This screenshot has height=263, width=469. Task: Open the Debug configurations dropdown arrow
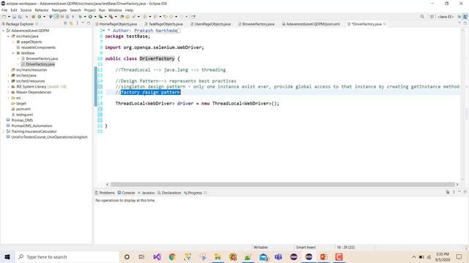85,17
